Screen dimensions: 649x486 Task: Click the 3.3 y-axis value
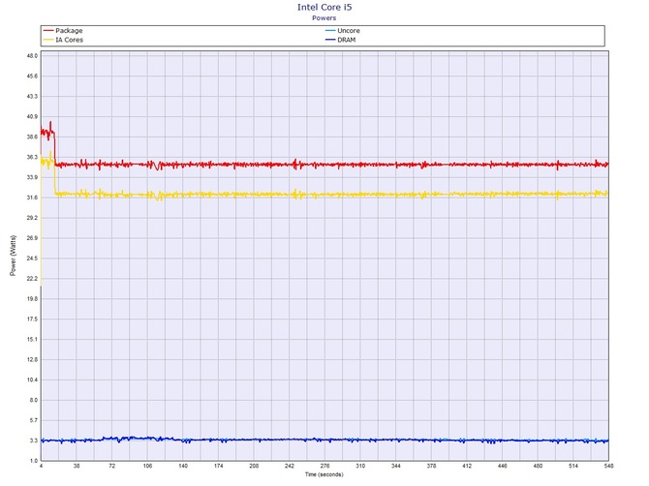point(34,440)
